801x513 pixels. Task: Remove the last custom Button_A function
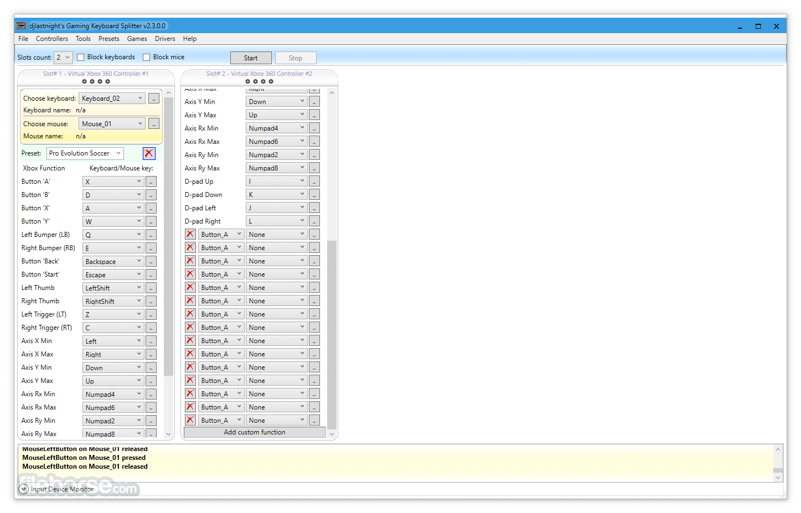point(190,420)
